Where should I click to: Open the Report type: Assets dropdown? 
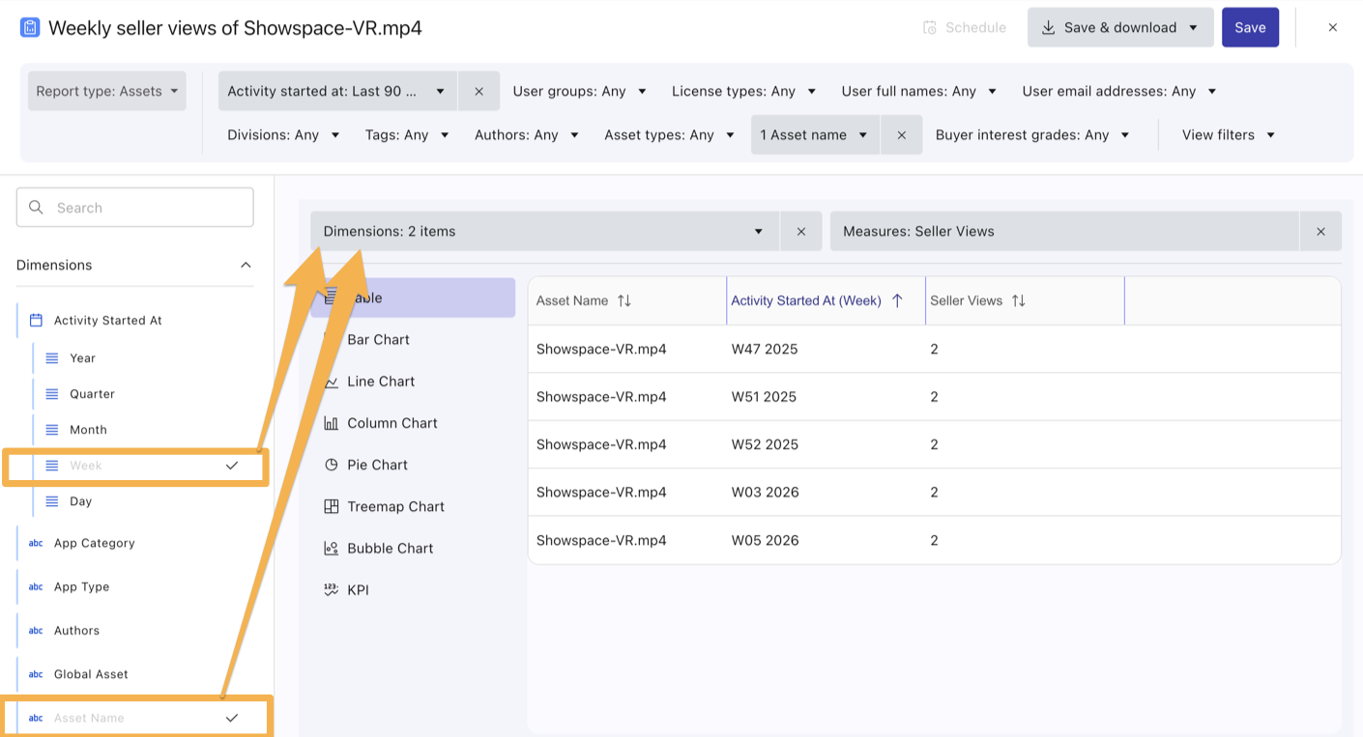point(106,91)
